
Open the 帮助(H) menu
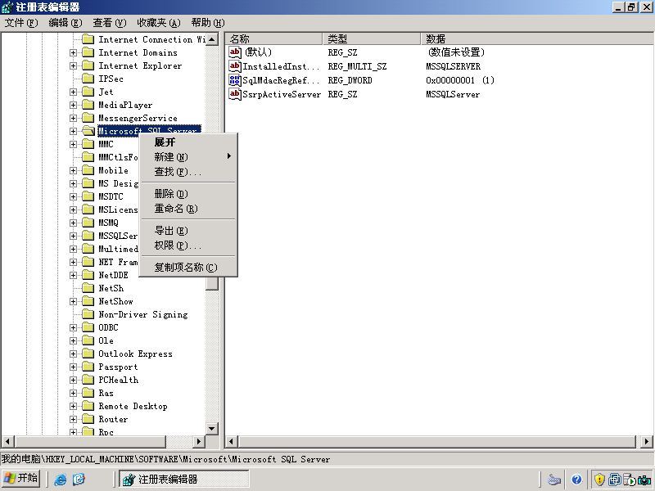(208, 23)
